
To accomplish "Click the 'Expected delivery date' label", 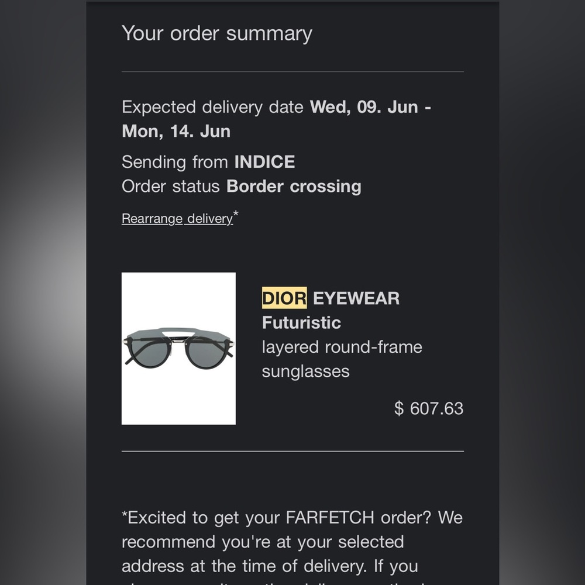I will [x=212, y=107].
